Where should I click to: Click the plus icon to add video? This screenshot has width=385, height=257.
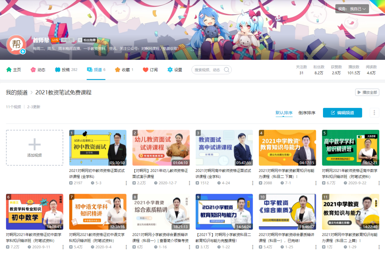click(x=35, y=145)
